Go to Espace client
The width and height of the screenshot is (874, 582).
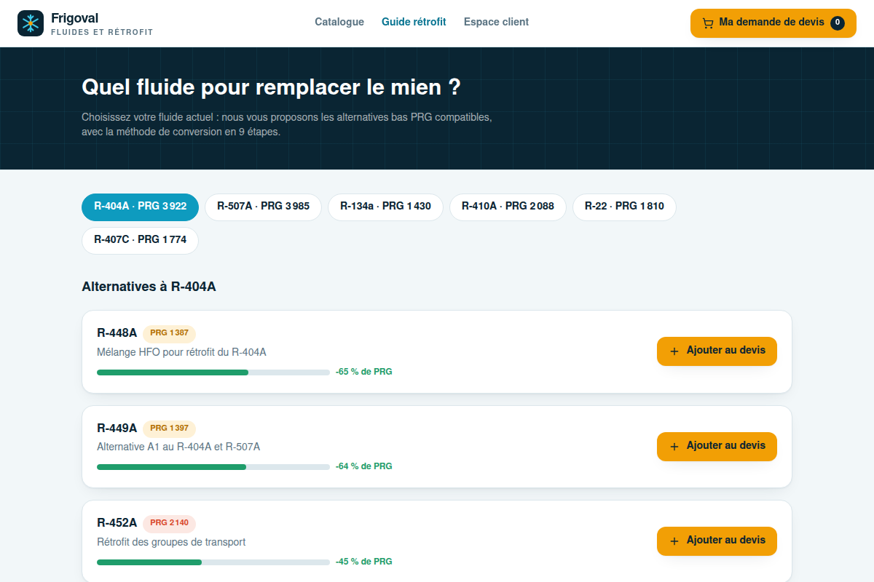(496, 22)
